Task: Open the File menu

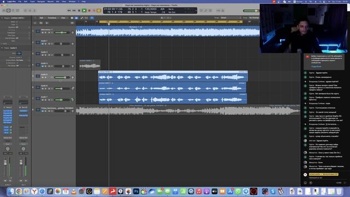Action: coord(20,1)
